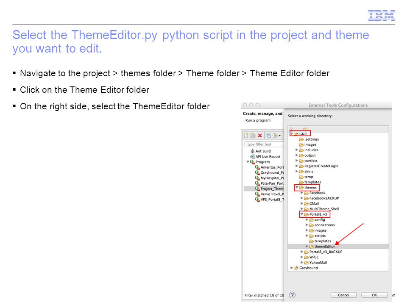407x305 pixels.
Task: Expand the output folder
Action: pyautogui.click(x=297, y=155)
